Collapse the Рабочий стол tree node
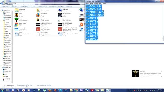Screen dimensions: 164x92 pos(1,10)
